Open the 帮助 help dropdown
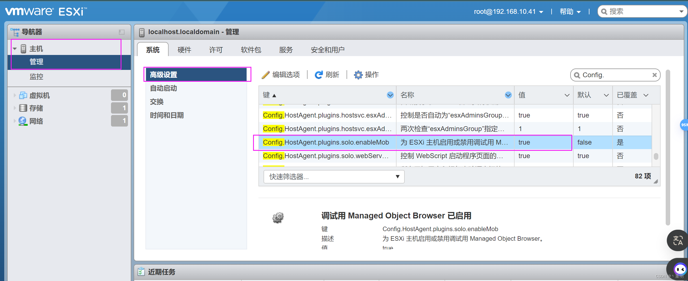The image size is (688, 281). click(570, 12)
